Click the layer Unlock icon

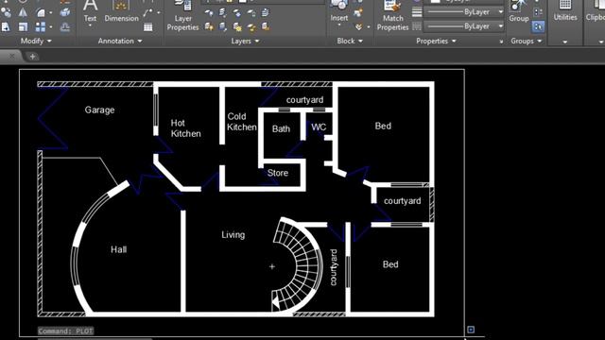251,26
